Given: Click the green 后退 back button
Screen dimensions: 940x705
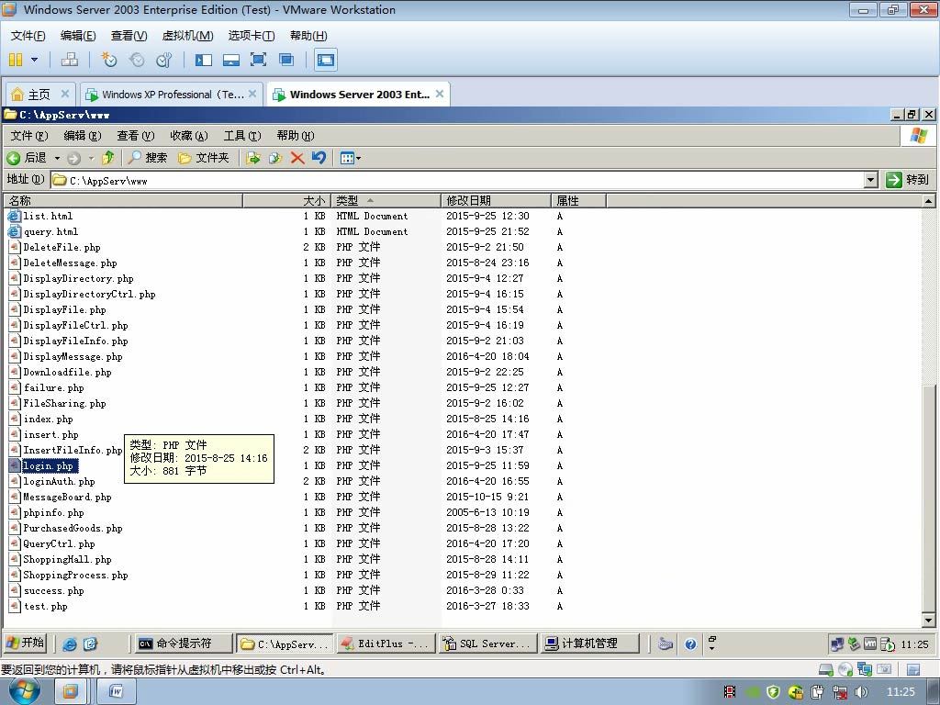Looking at the screenshot, I should coord(27,158).
